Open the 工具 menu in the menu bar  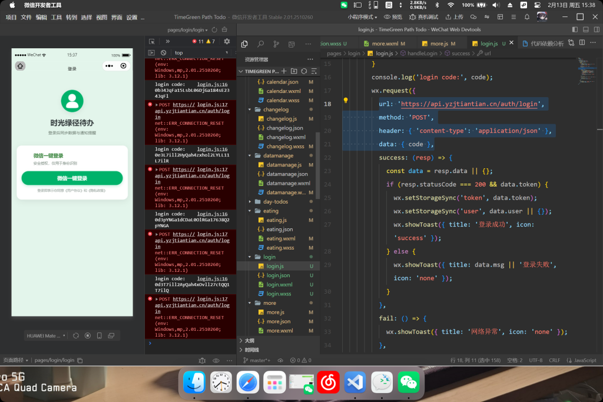pyautogui.click(x=57, y=17)
